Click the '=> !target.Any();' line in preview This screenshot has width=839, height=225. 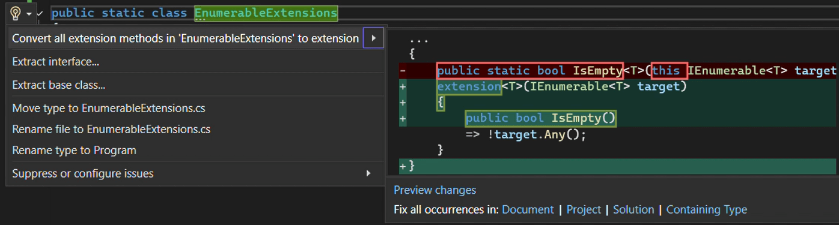tap(525, 134)
